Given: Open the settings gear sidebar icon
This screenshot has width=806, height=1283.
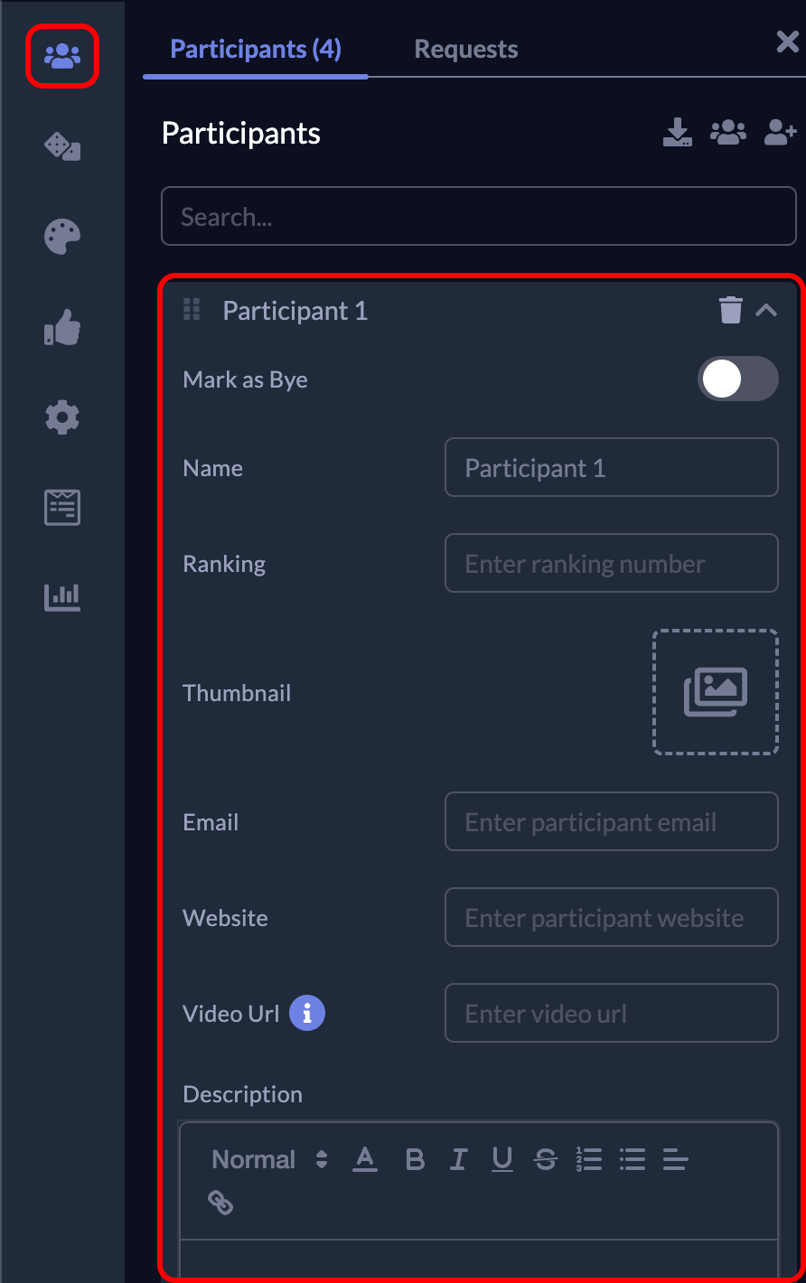Looking at the screenshot, I should point(62,417).
